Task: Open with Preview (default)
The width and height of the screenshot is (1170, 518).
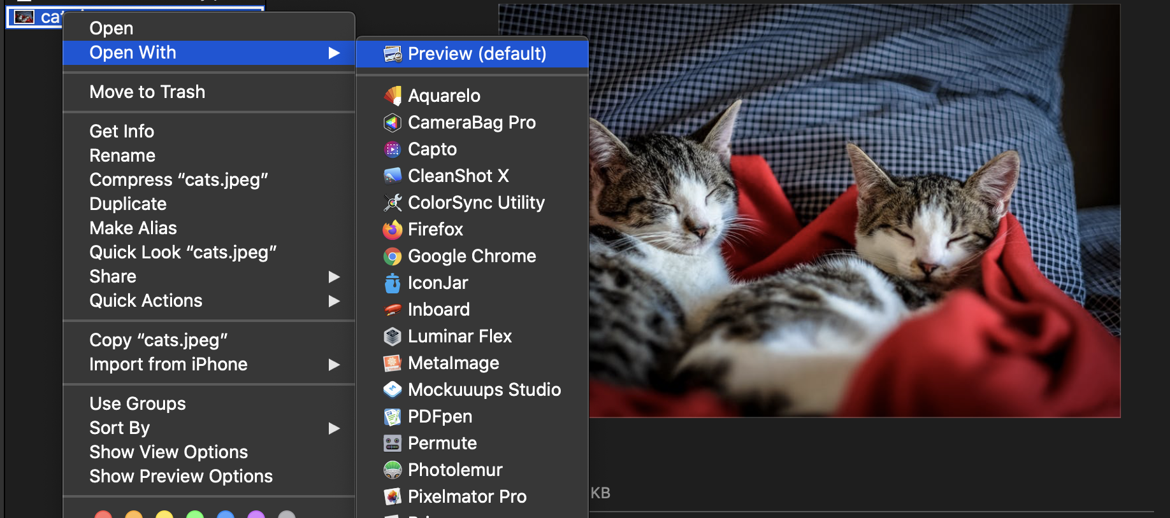Action: point(476,54)
